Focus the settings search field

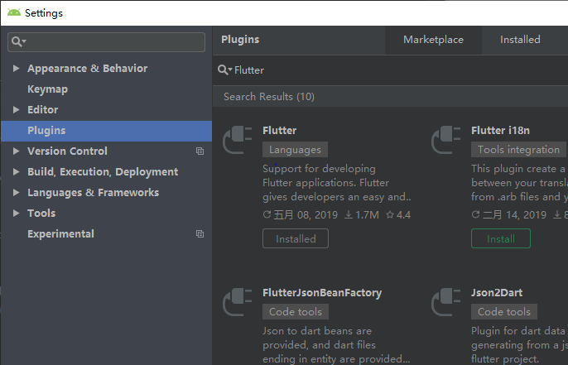[x=106, y=42]
